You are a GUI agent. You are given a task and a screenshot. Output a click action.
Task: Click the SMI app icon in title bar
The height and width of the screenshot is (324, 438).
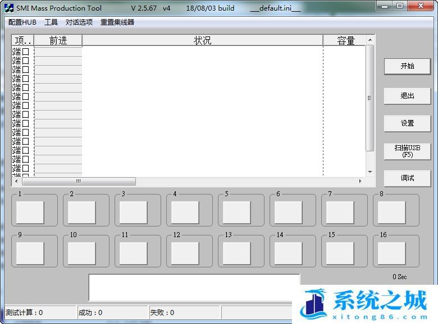(9, 8)
